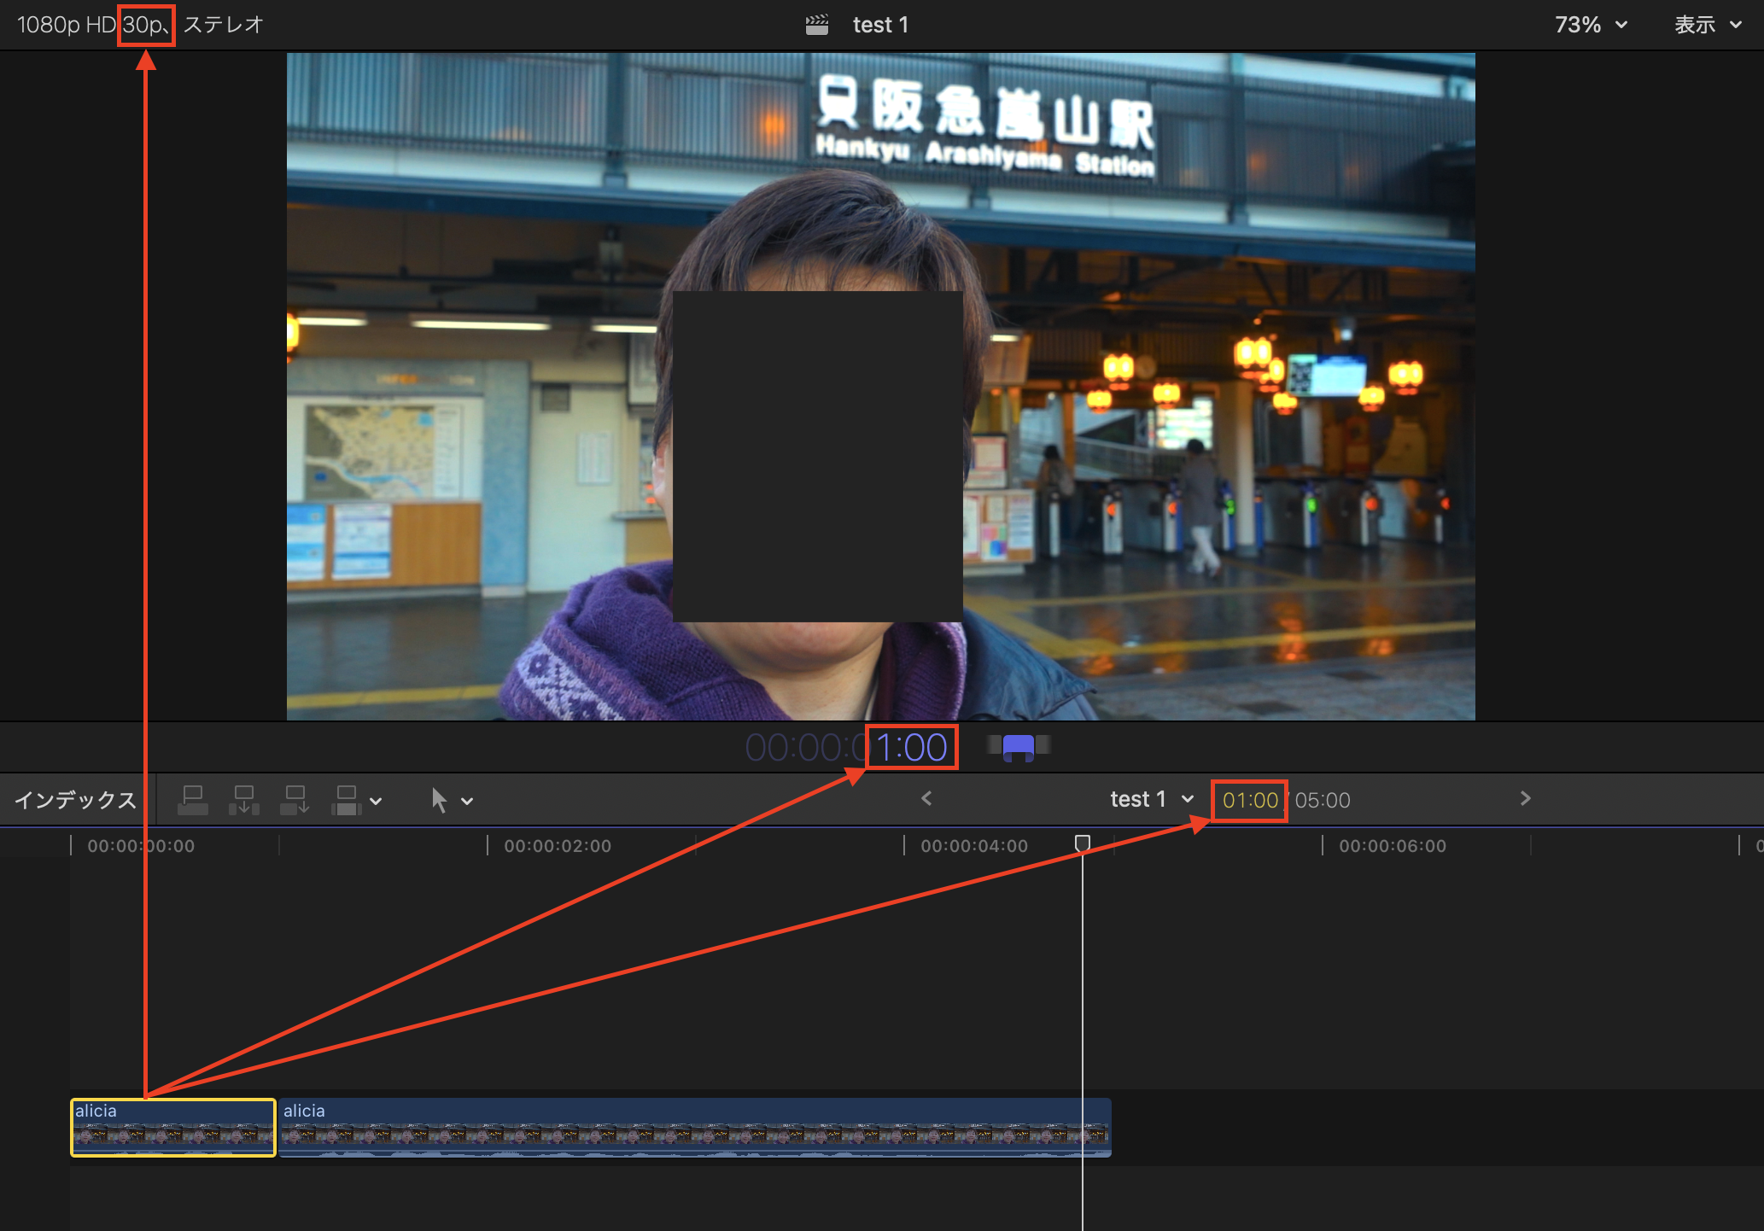Go forward in timeline history arrow
This screenshot has height=1231, width=1764.
(1526, 799)
